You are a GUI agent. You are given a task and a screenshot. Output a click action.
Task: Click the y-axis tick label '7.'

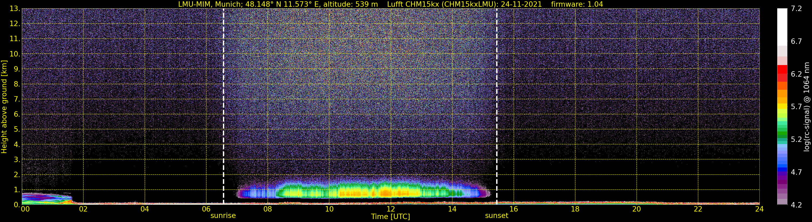(x=17, y=99)
